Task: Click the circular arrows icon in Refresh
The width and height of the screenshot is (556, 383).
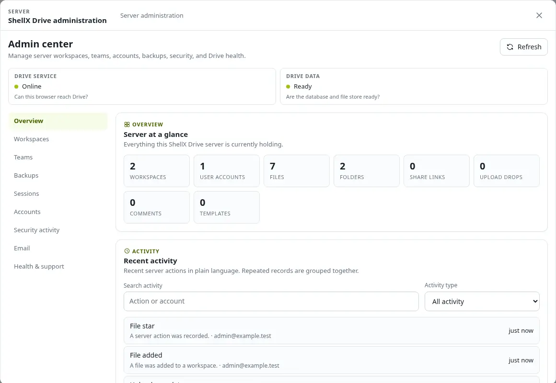Action: pyautogui.click(x=510, y=47)
